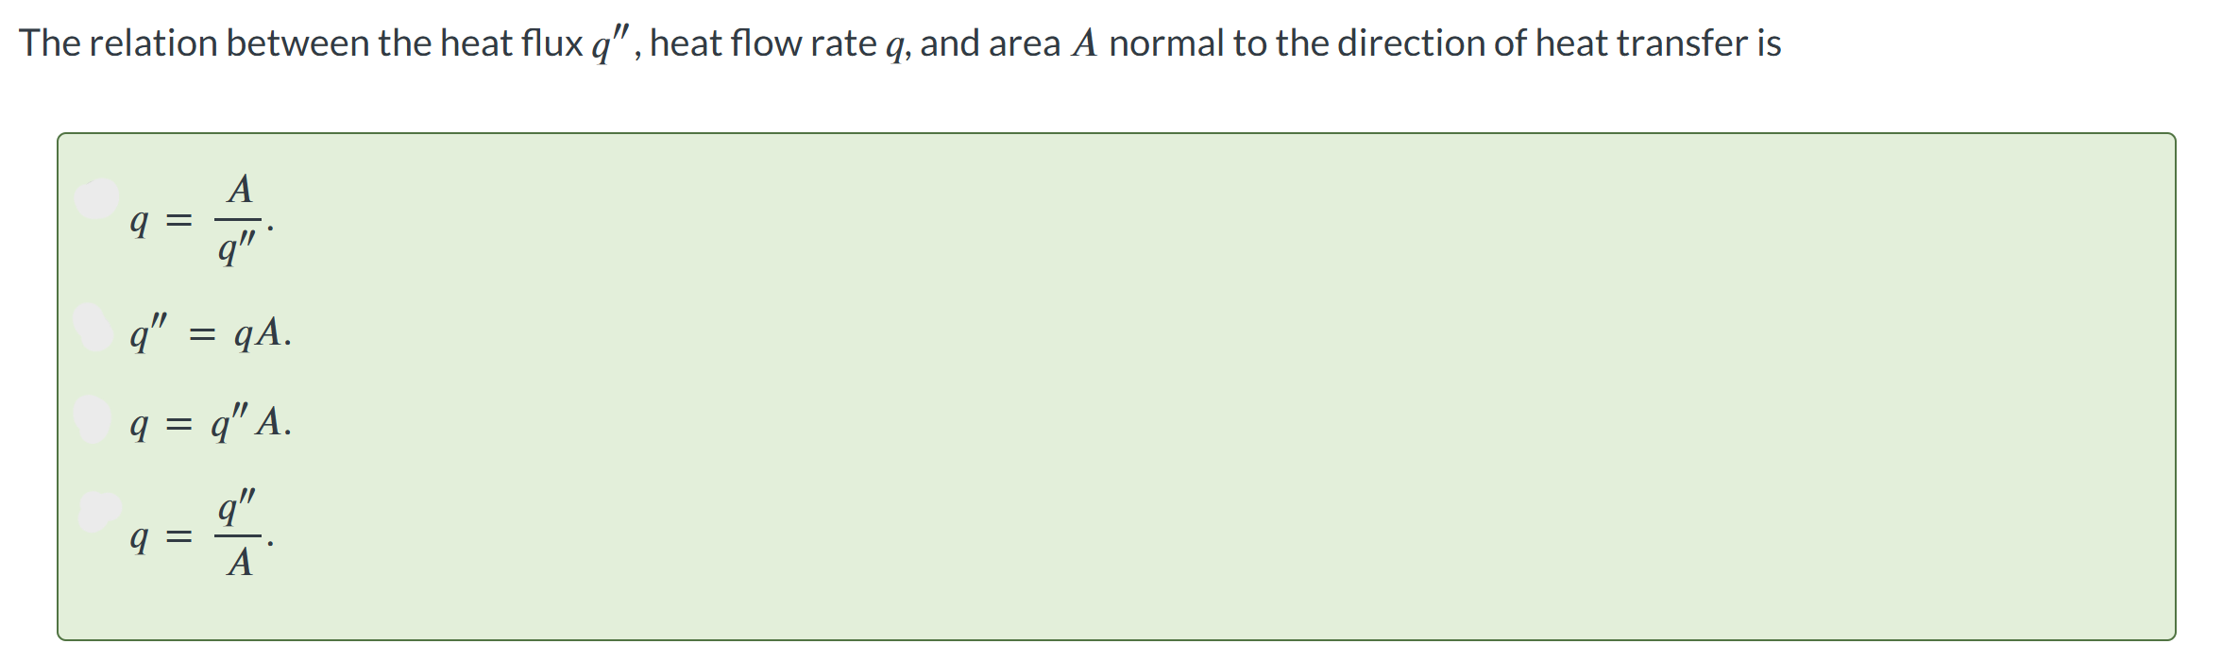Click the formula text q = A over q″
The image size is (2239, 661).
pos(202,220)
